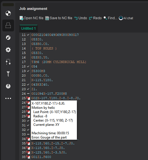Open the three-dots more options icon
The height and width of the screenshot is (160, 148).
point(8,98)
